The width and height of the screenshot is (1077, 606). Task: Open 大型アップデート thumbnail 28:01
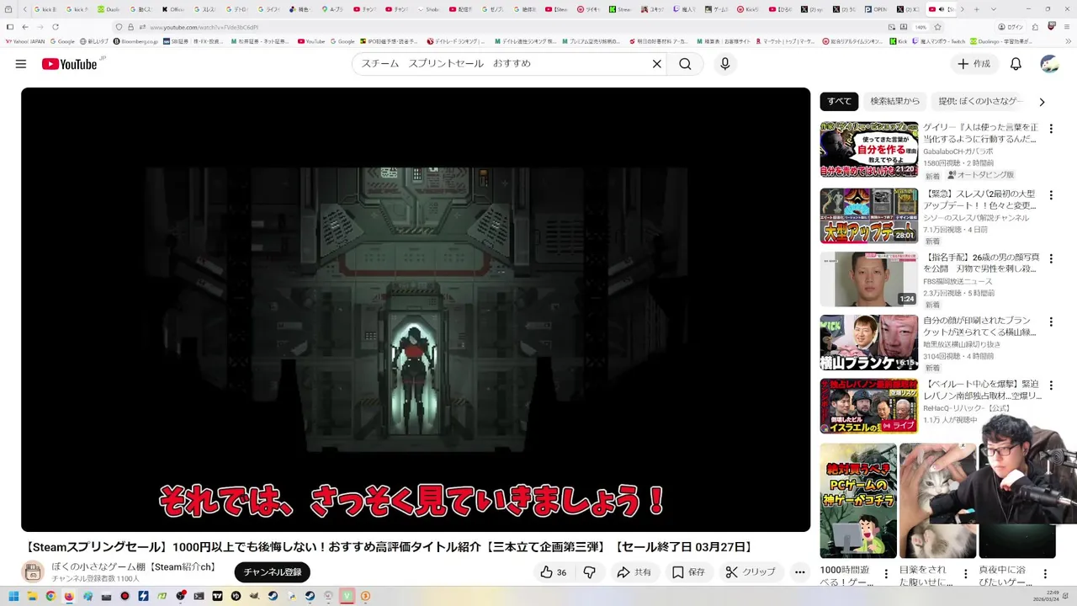coord(869,215)
